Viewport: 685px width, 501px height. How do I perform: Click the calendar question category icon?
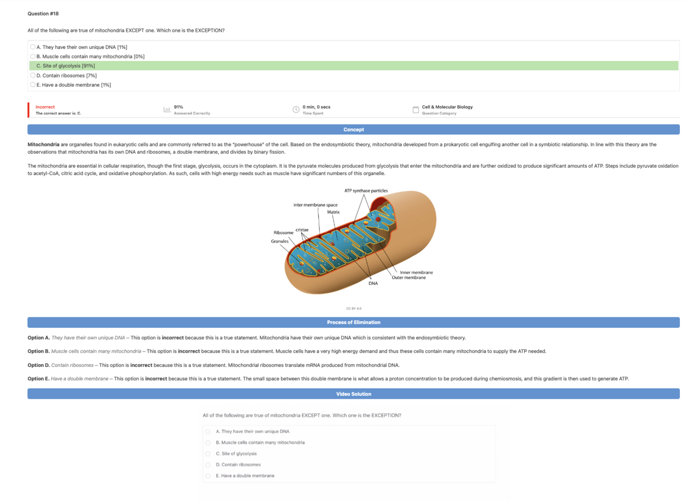(415, 109)
